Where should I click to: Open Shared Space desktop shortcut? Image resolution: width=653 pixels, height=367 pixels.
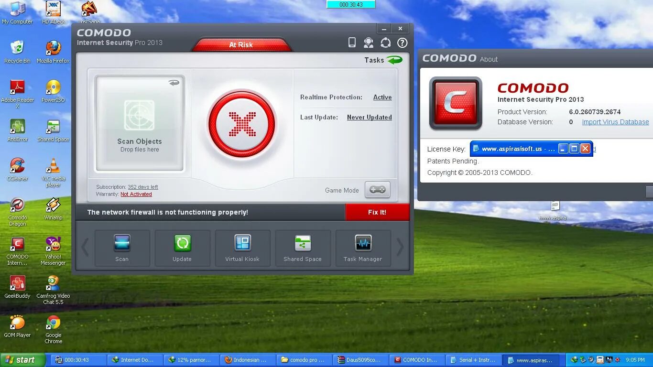(53, 130)
